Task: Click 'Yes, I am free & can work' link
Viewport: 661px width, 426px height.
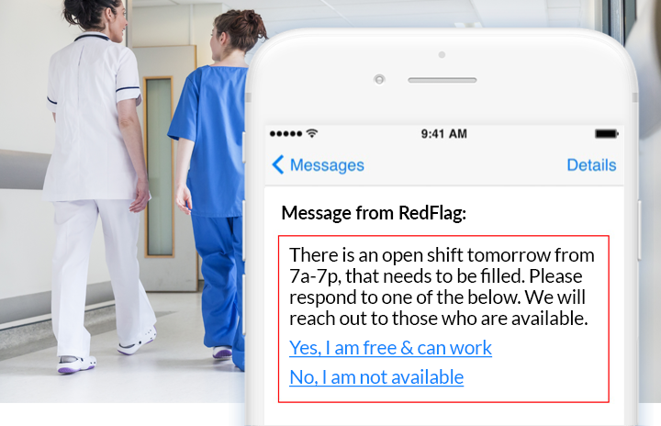Action: coord(390,348)
